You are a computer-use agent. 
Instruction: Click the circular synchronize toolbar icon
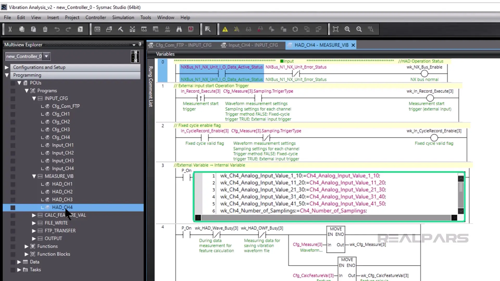(295, 29)
